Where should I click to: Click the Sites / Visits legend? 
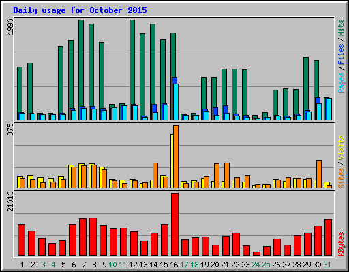tap(342, 162)
